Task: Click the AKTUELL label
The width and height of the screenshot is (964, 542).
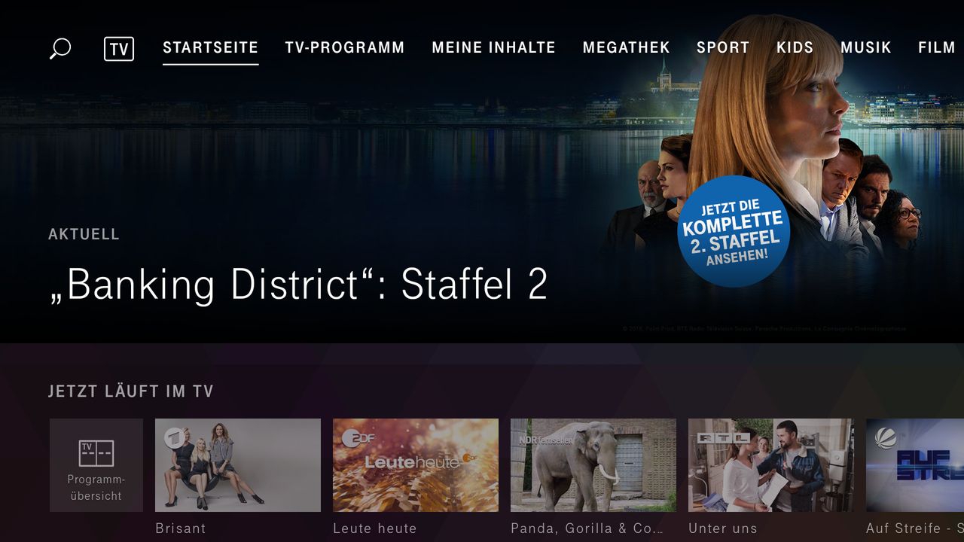Action: point(84,234)
